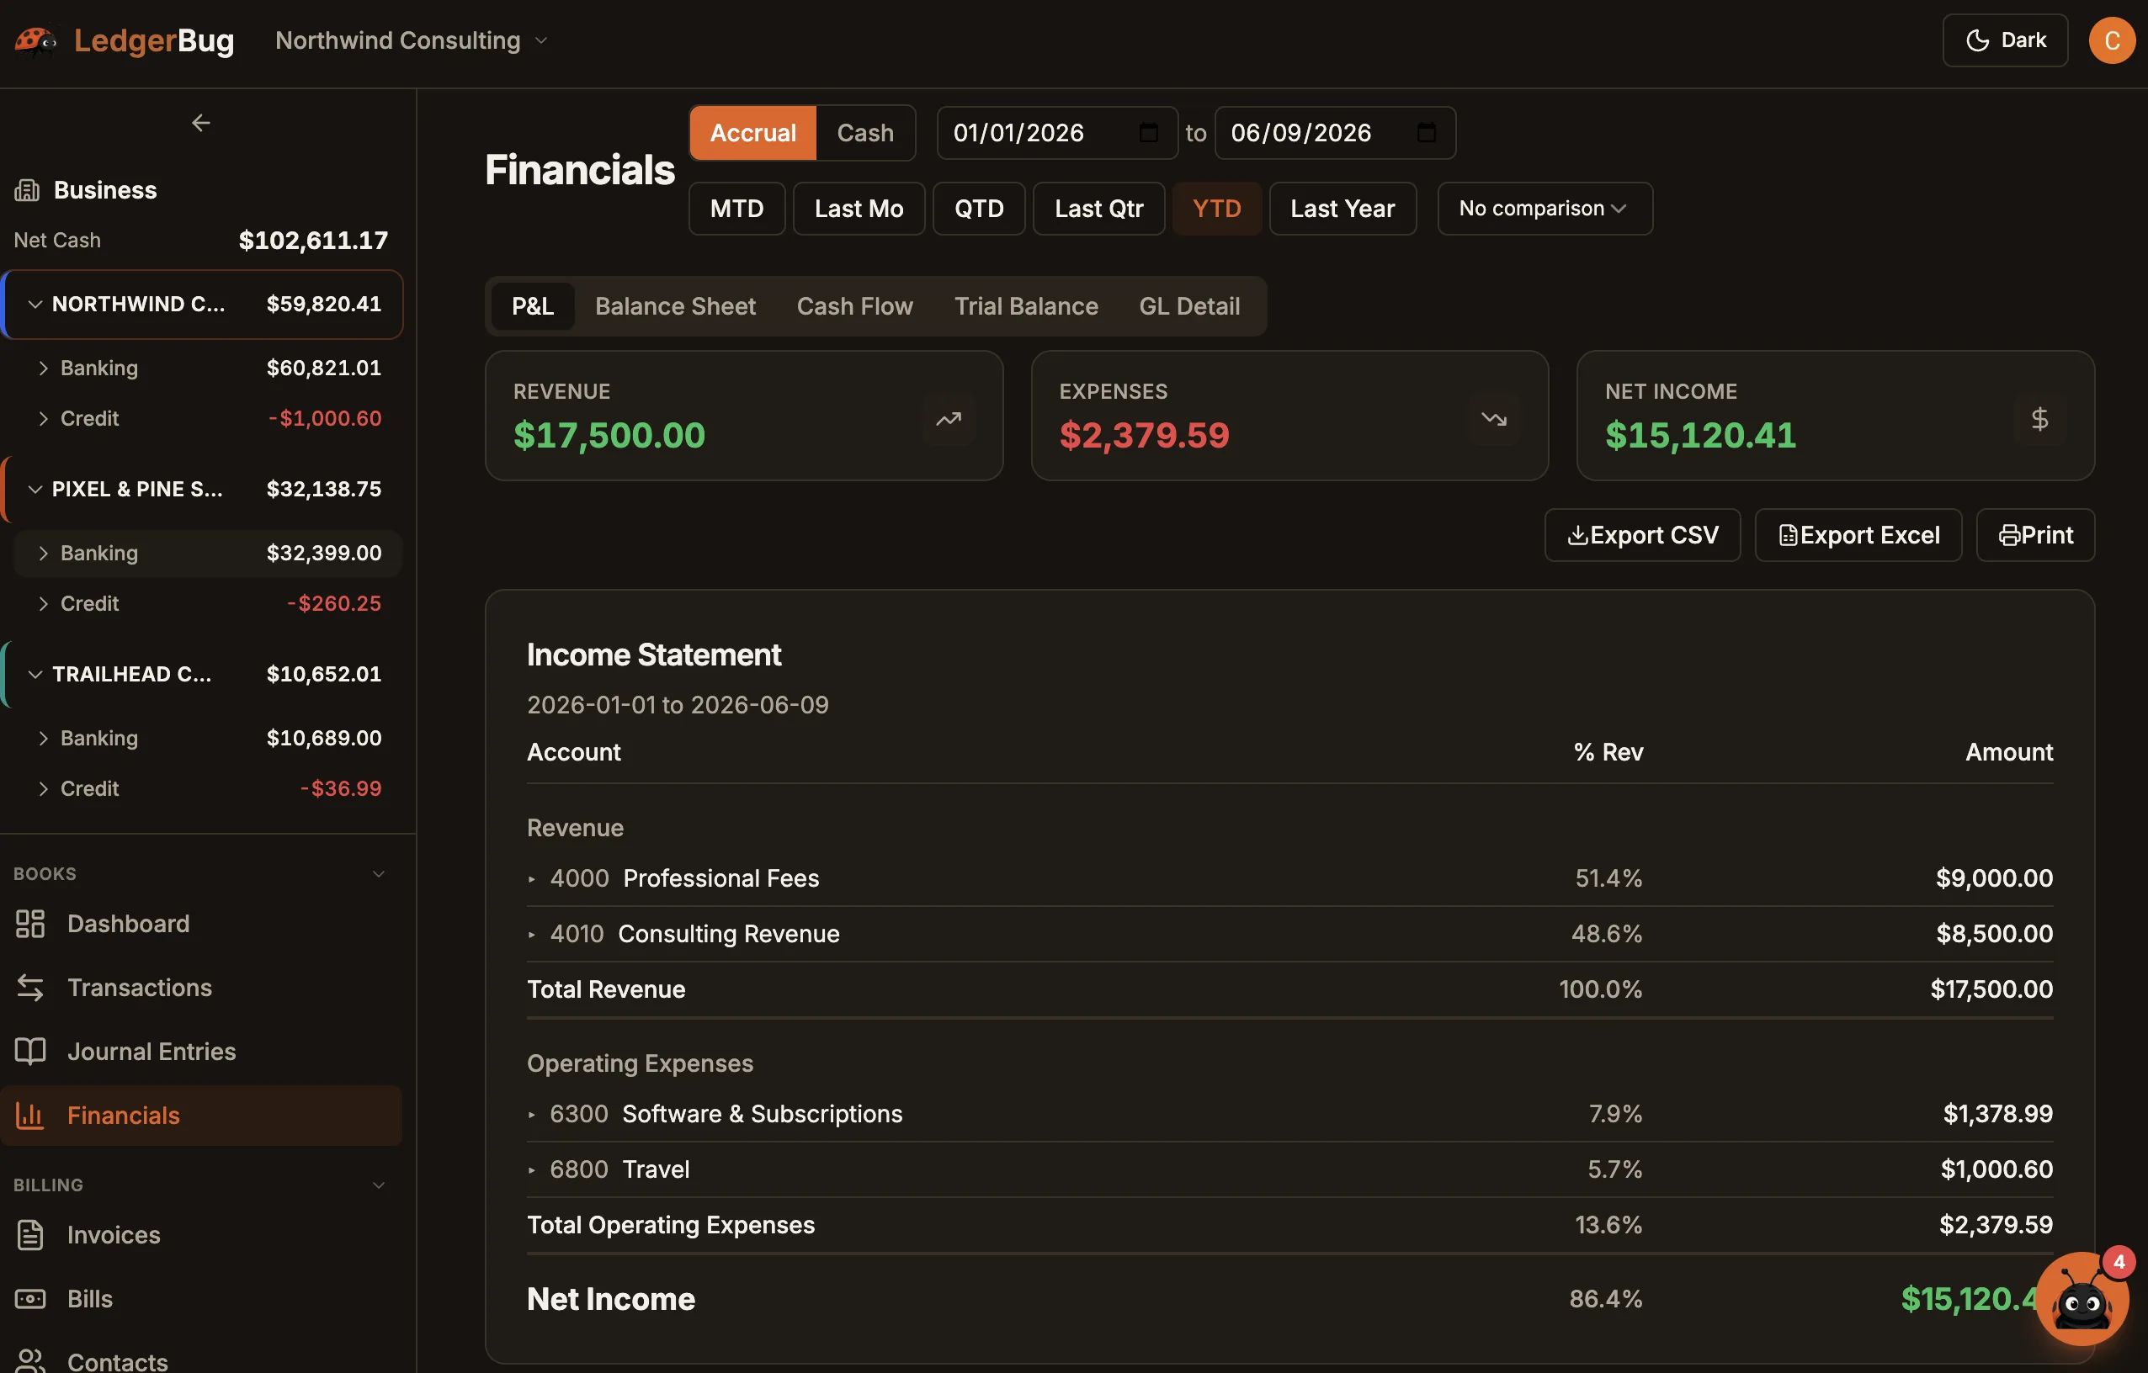Open the end date calendar picker icon
Screen dimensions: 2148x1373
(x=1426, y=133)
